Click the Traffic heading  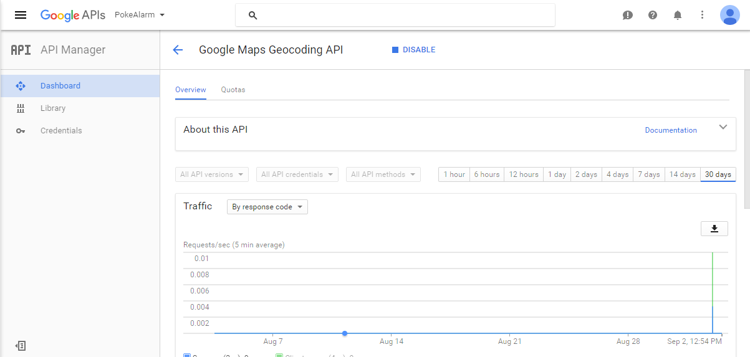[x=198, y=206]
